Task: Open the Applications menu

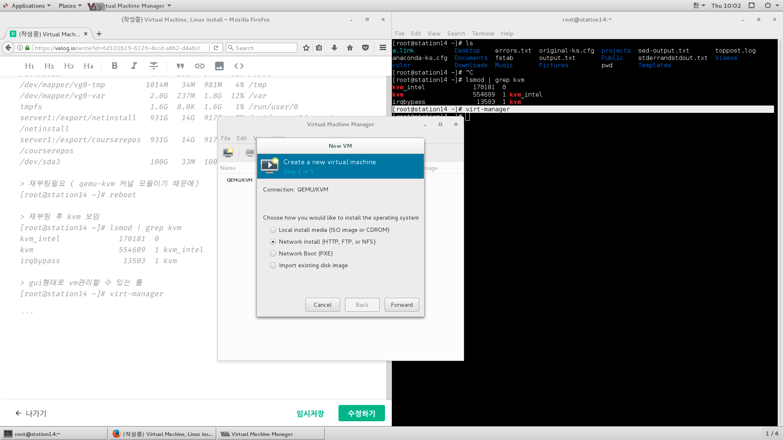Action: click(28, 6)
